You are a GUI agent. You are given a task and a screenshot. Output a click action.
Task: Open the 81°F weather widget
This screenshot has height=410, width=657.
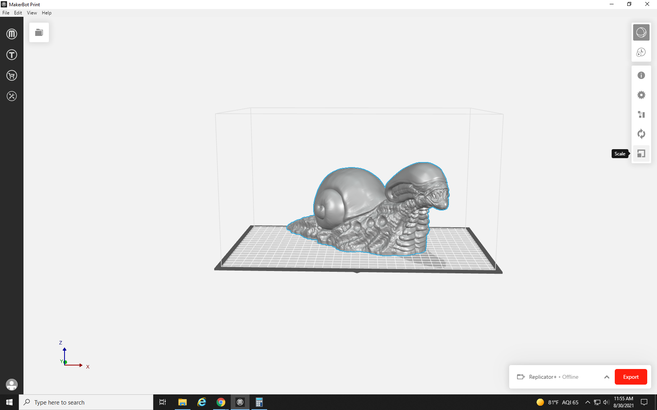(557, 402)
